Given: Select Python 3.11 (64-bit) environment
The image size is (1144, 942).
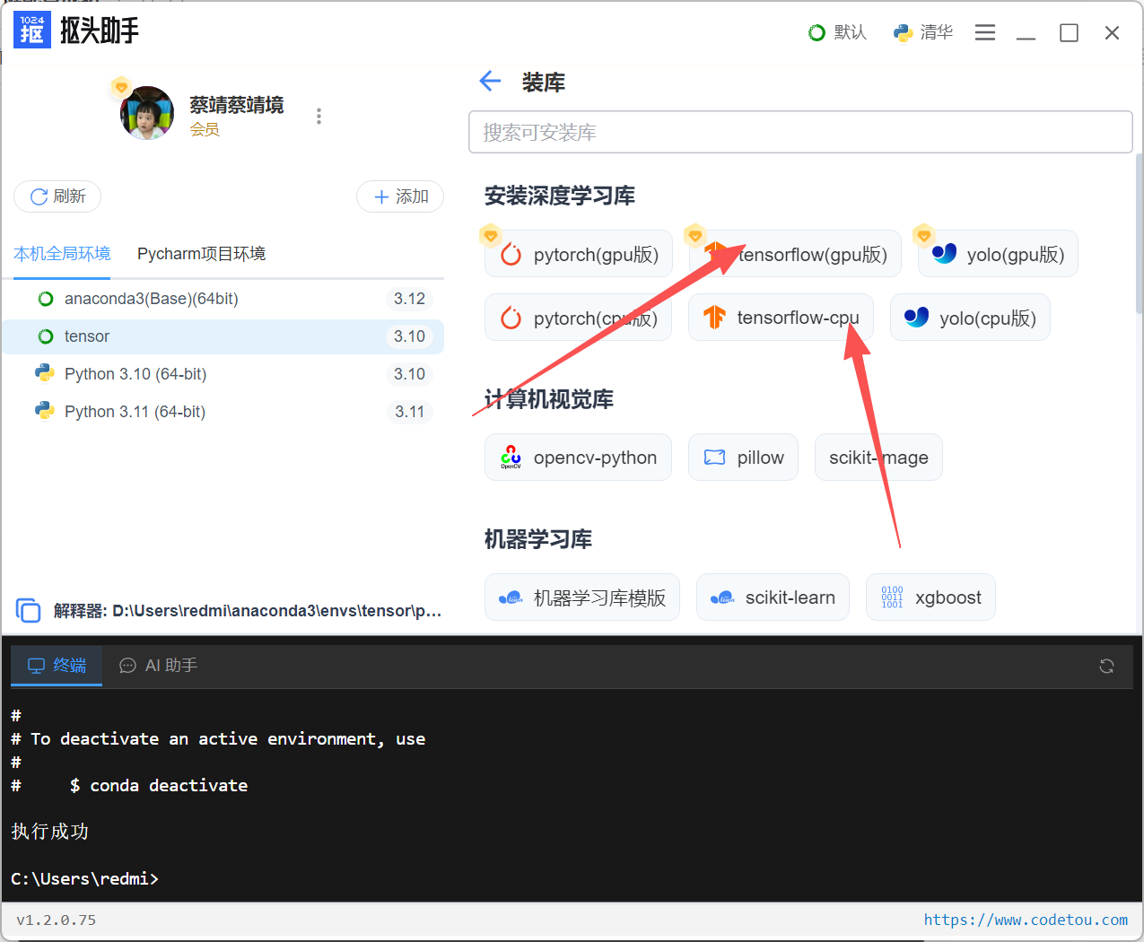Looking at the screenshot, I should [223, 412].
